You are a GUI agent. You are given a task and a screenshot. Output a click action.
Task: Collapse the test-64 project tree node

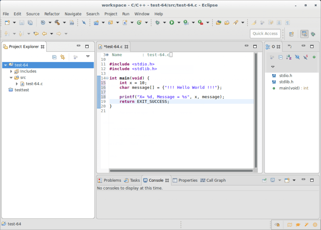pyautogui.click(x=5, y=65)
